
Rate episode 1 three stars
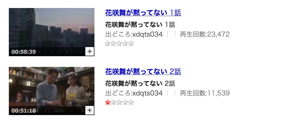[119, 43]
